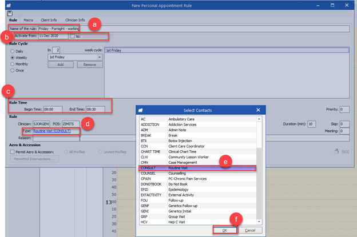Viewport: 357px width, 237px height.
Task: Open the Client Info tab
Action: [49, 20]
